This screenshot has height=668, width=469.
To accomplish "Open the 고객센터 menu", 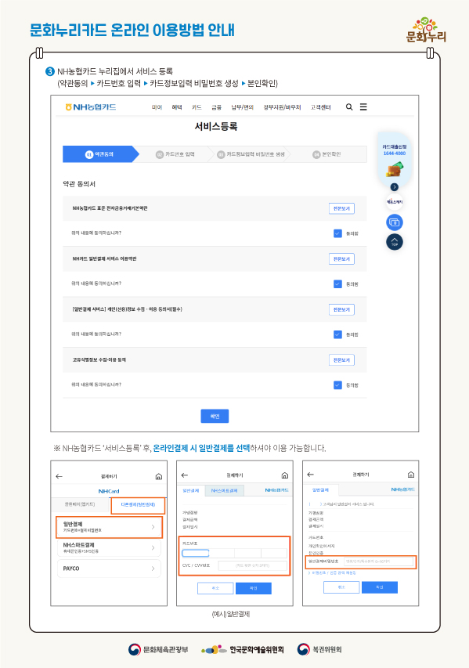I will tap(321, 107).
